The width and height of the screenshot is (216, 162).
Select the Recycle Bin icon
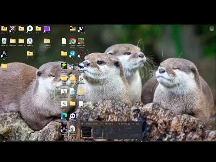[4, 41]
